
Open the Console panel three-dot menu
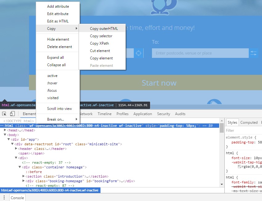tap(4, 197)
